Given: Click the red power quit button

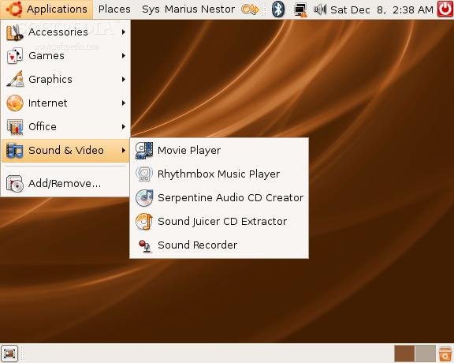Looking at the screenshot, I should (x=445, y=9).
